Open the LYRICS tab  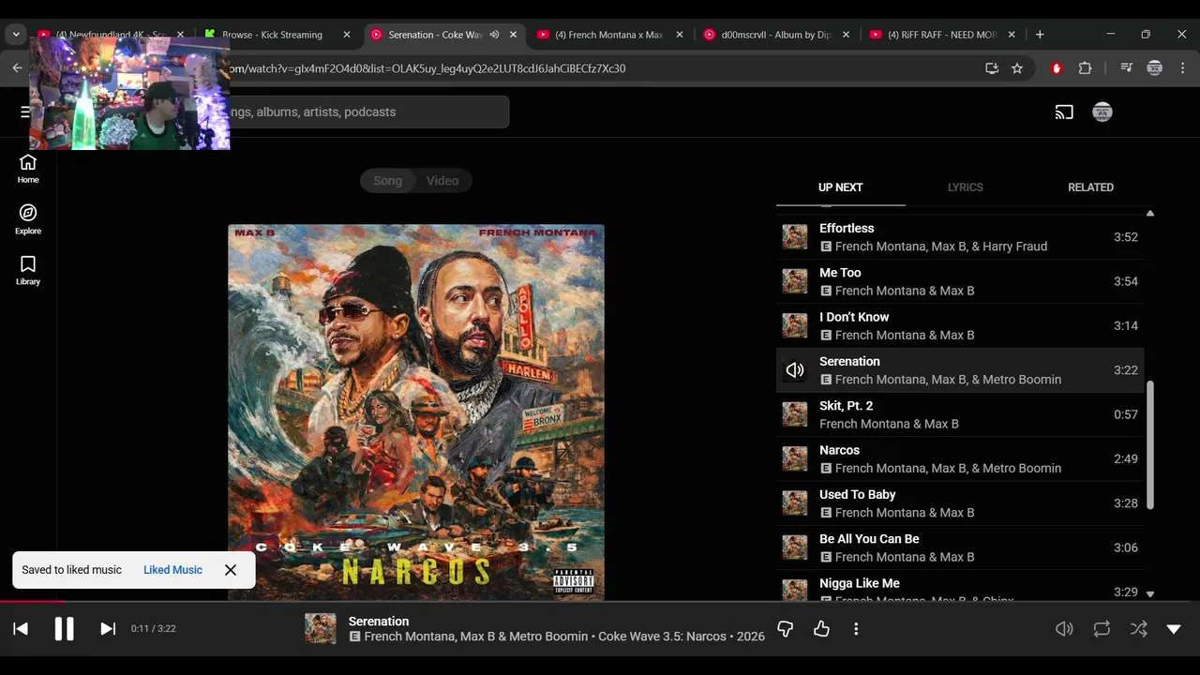(965, 187)
